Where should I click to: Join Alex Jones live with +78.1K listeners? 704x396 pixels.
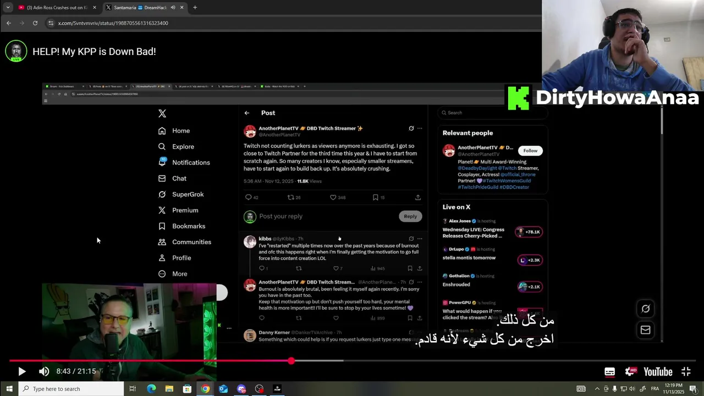[529, 232]
